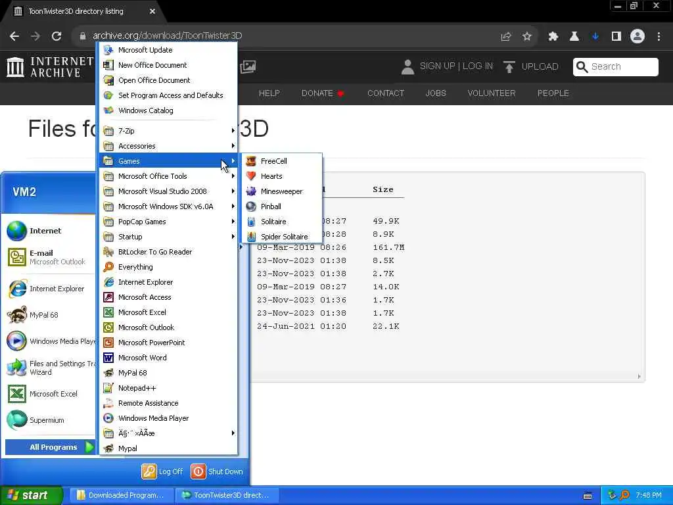
Task: Open Notepad++
Action: (168, 388)
